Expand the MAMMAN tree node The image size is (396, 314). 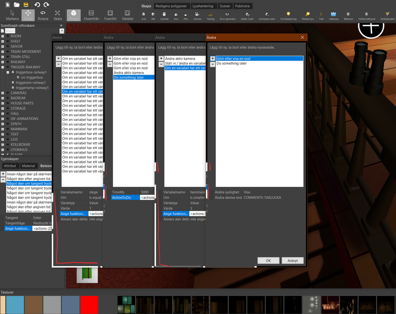tap(2, 129)
